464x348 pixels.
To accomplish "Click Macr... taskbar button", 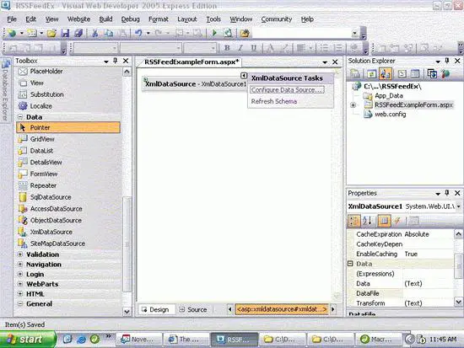I will click(378, 339).
